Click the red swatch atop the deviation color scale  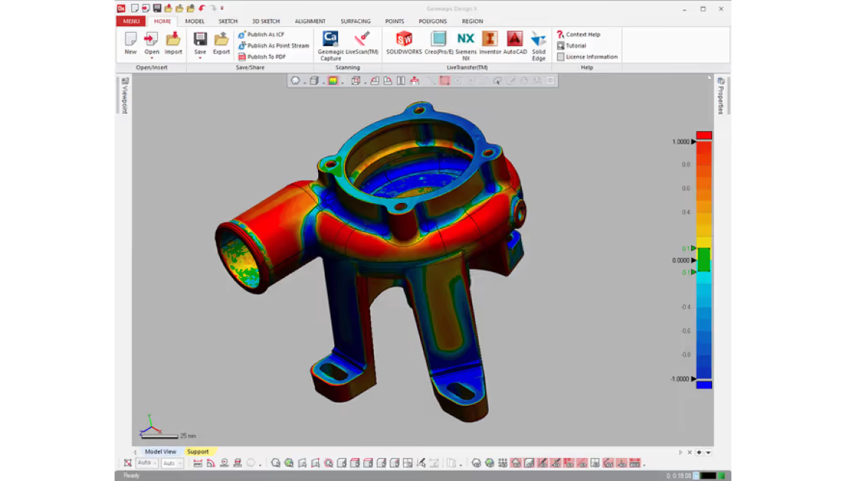pyautogui.click(x=704, y=135)
